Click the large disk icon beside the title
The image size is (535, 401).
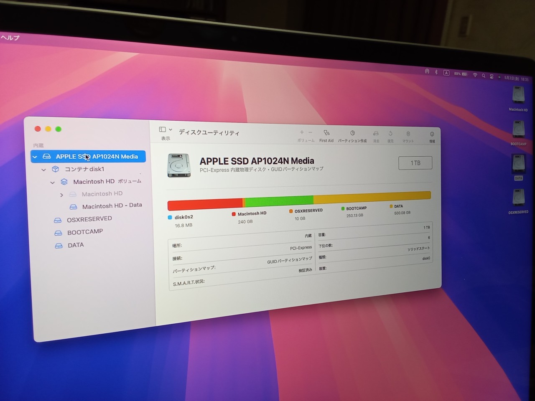179,165
